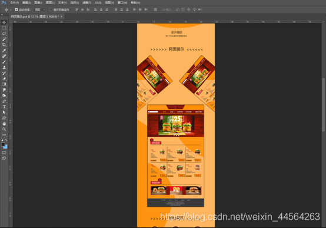Toggle the 显示变换控件 transform controls checkbox
The image size is (326, 228).
pos(51,9)
